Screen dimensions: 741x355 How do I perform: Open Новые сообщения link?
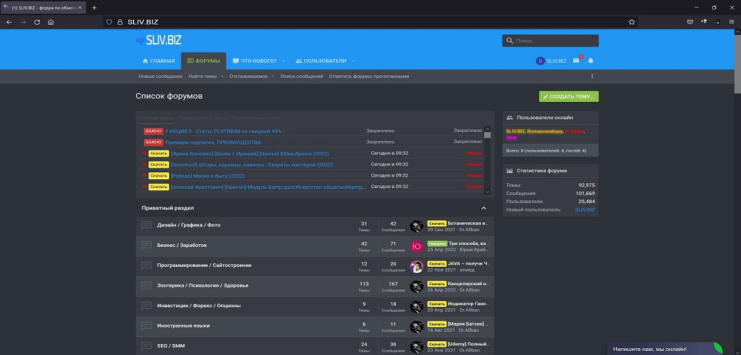click(x=160, y=77)
